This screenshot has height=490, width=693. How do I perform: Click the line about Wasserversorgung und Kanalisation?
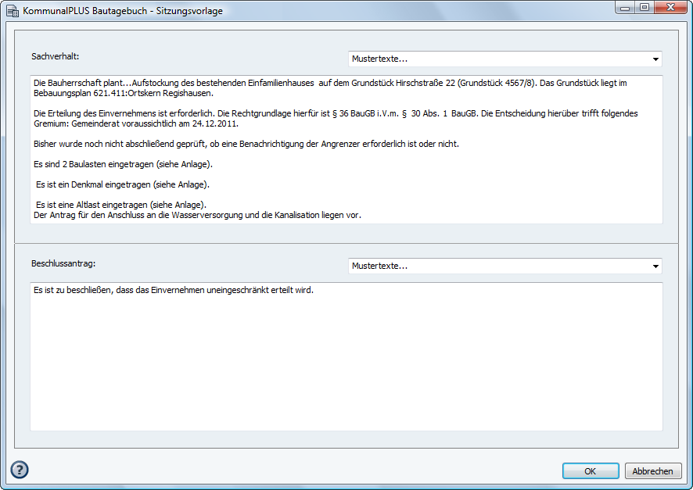coord(196,215)
